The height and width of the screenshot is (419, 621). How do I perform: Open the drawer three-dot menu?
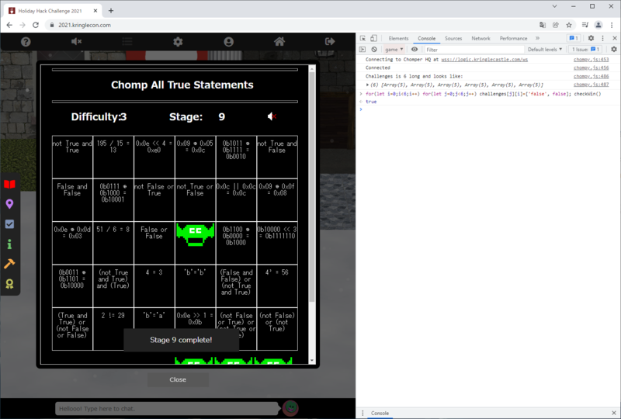(x=363, y=413)
